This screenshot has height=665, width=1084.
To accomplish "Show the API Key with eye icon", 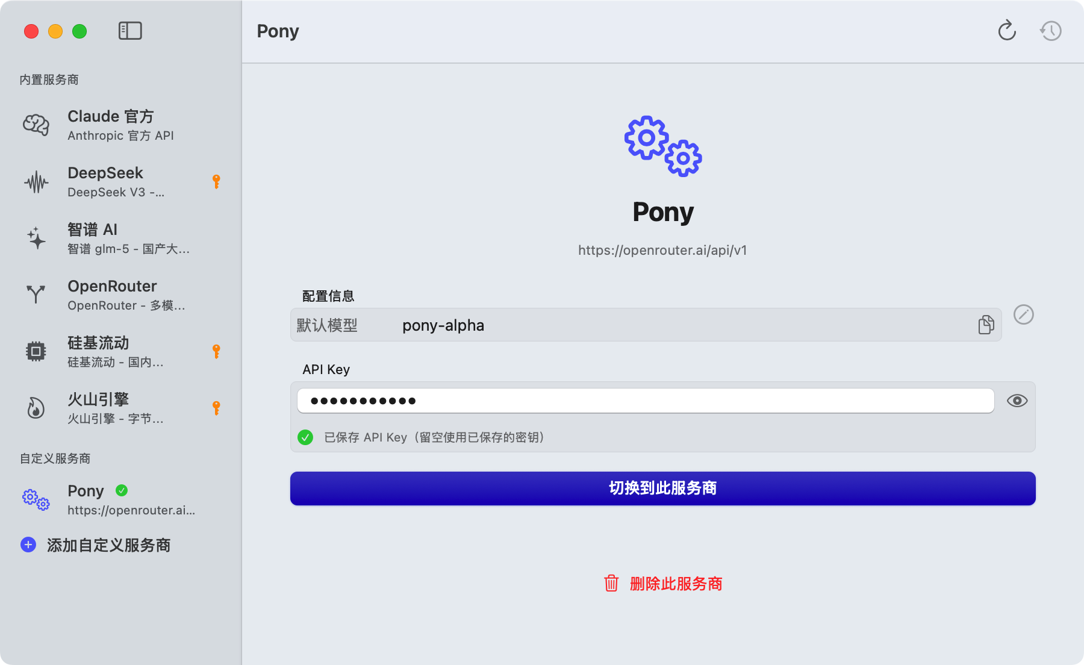I will (x=1017, y=401).
